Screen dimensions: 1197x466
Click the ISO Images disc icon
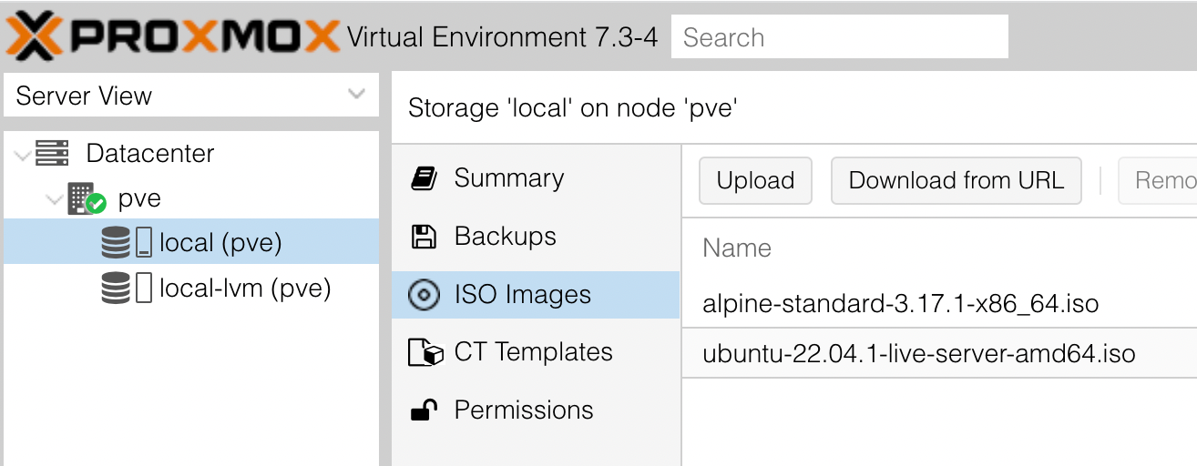(424, 295)
